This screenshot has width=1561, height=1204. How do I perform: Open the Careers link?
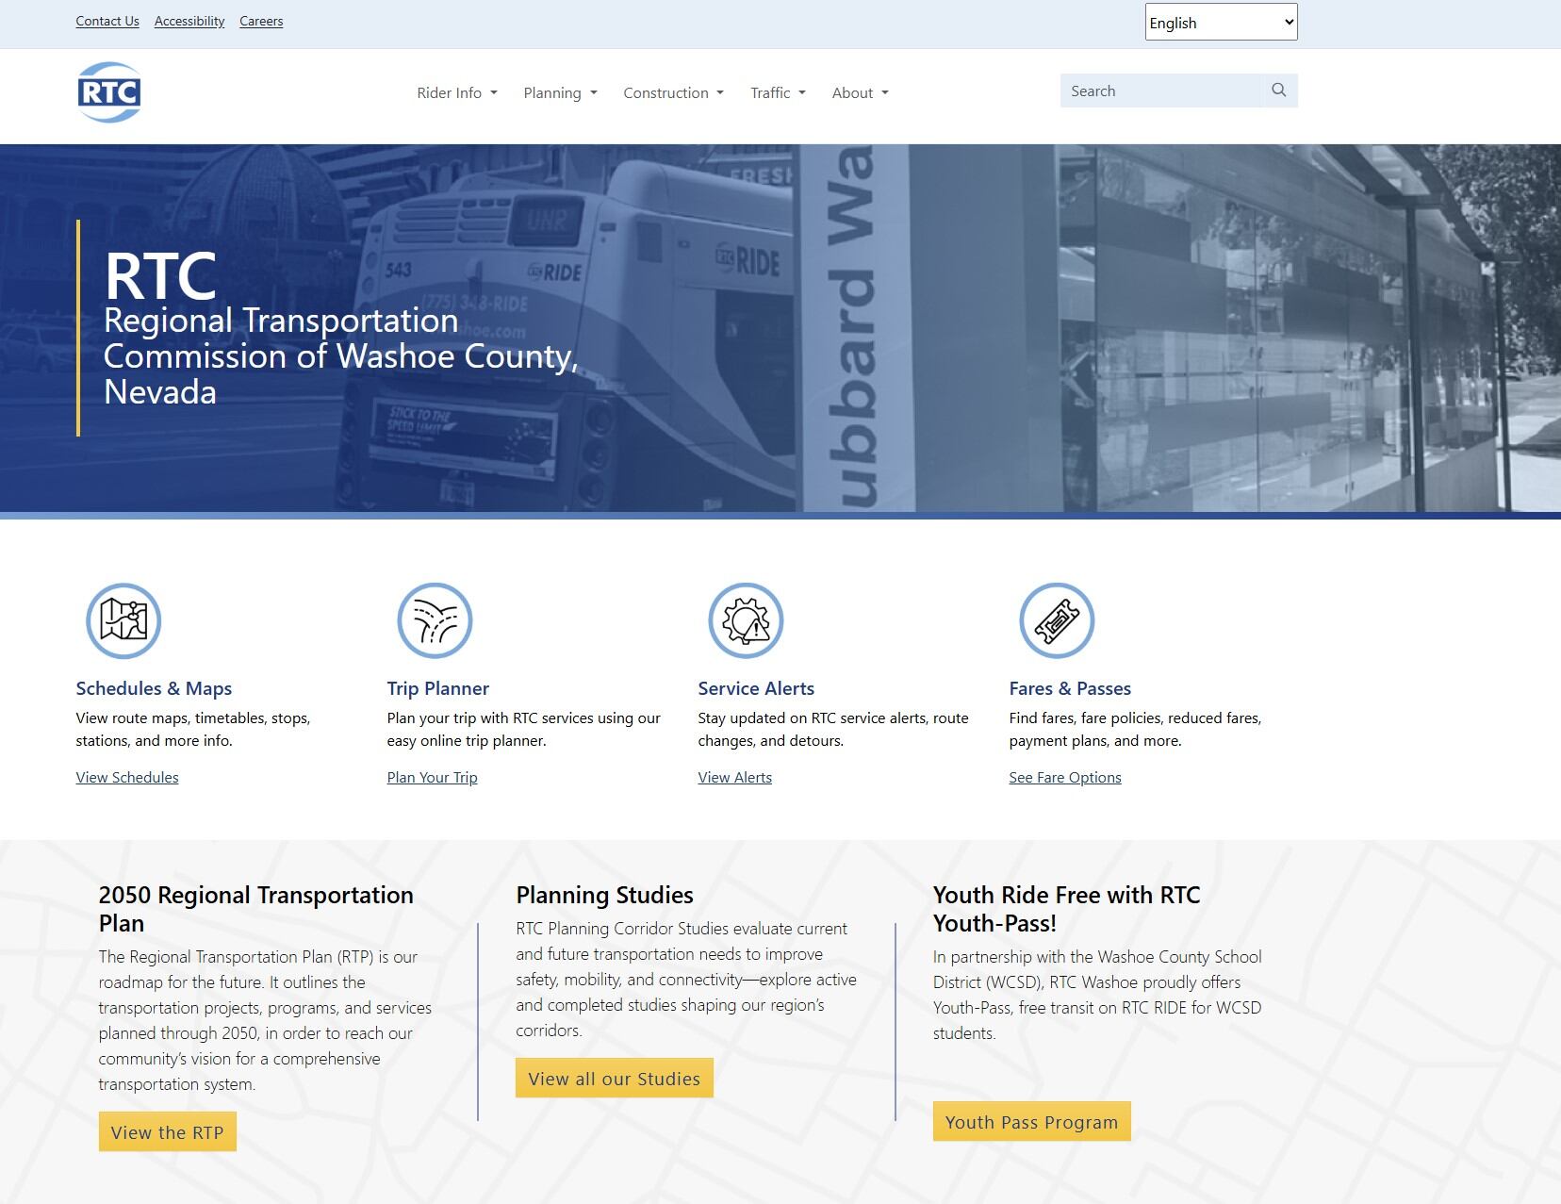[x=261, y=21]
